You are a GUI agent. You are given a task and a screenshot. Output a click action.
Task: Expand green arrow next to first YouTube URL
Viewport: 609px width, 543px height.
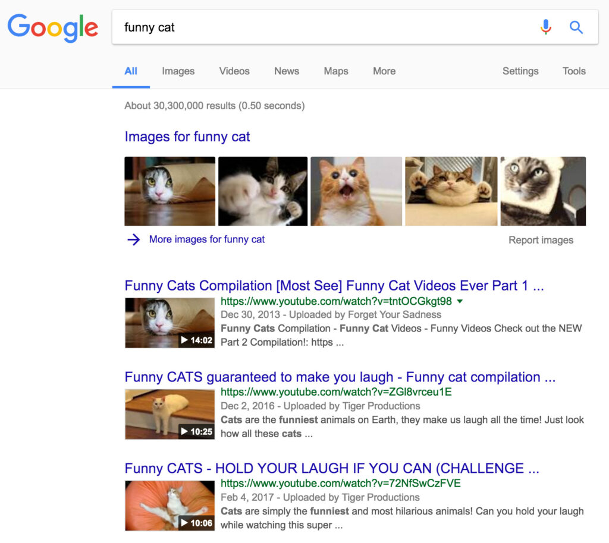pyautogui.click(x=460, y=301)
